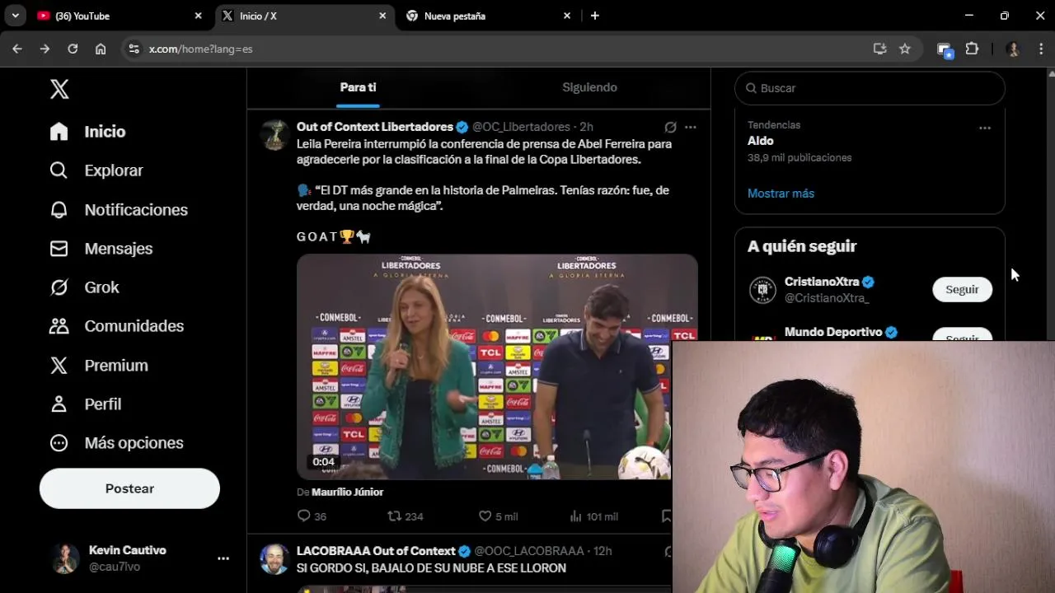Click Grok explain icon on Libertadores post
Image resolution: width=1055 pixels, height=593 pixels.
[x=670, y=127]
